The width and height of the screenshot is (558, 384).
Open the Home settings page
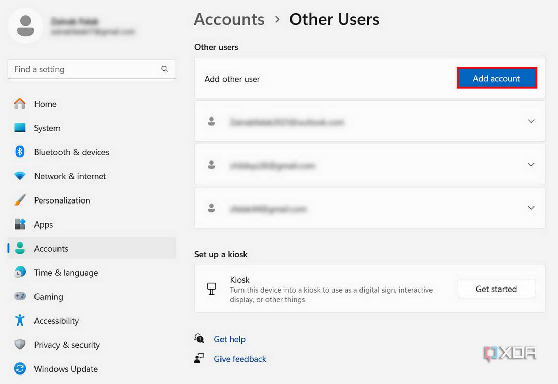pos(92,104)
